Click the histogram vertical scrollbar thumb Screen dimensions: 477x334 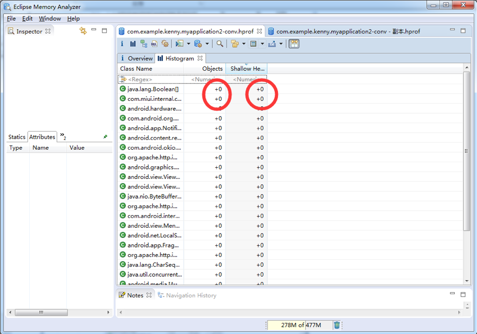[x=466, y=151]
